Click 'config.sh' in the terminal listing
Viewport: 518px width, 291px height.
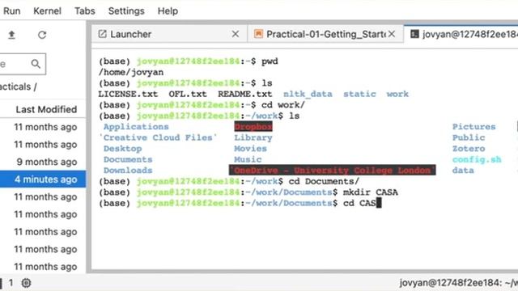coord(477,159)
